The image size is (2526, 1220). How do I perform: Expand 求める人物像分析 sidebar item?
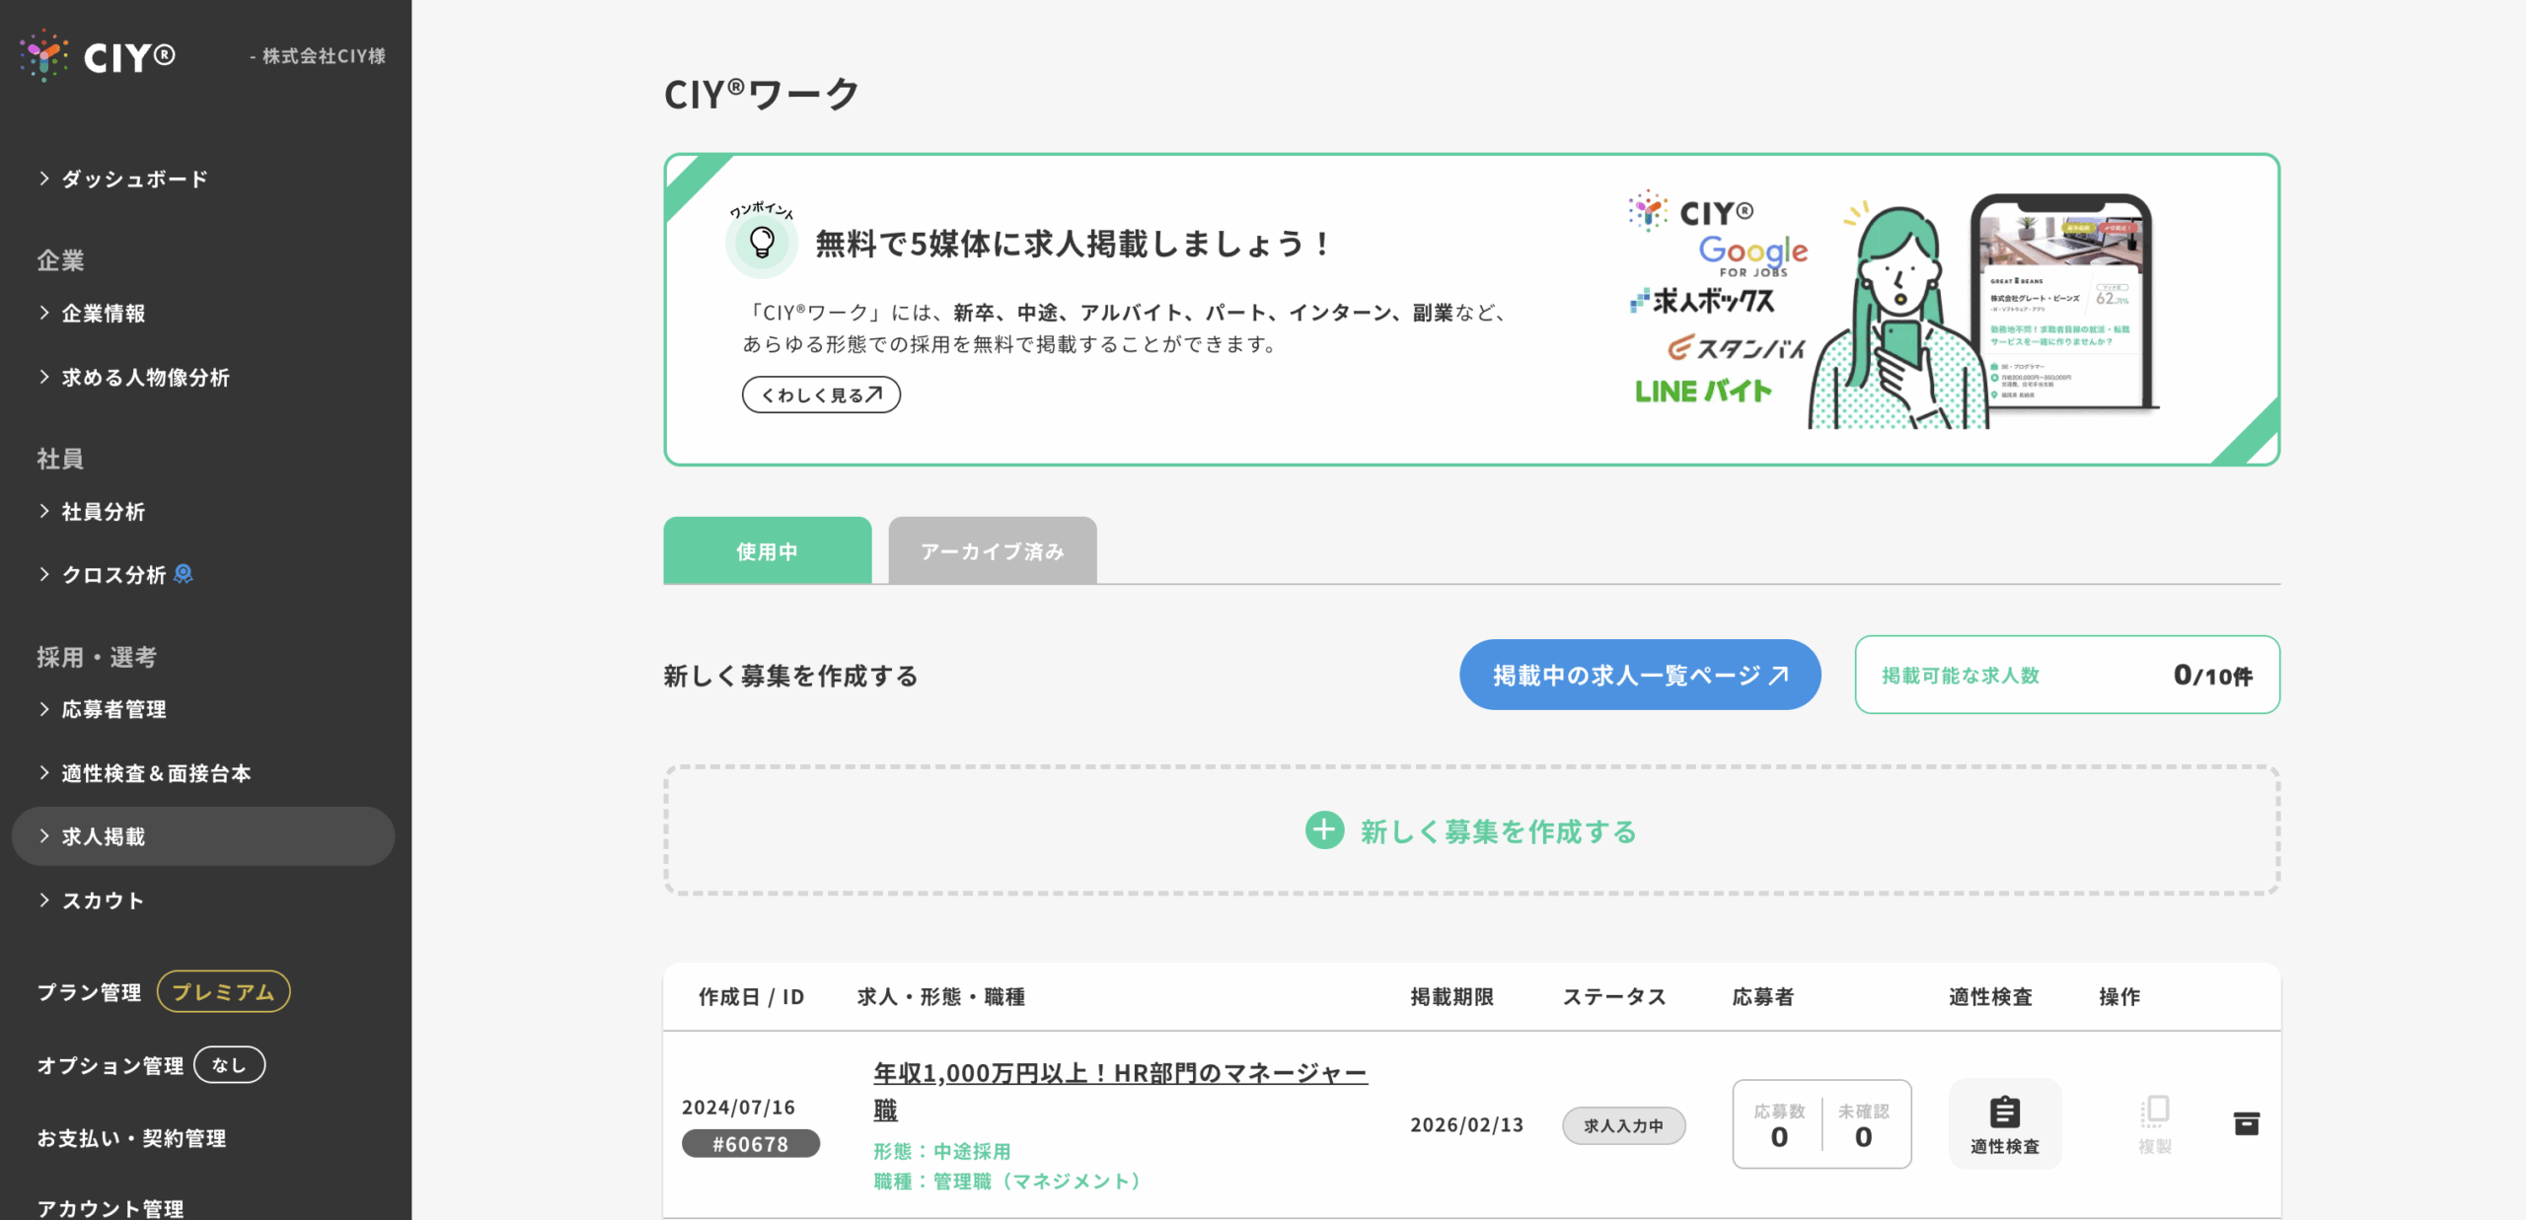click(145, 378)
